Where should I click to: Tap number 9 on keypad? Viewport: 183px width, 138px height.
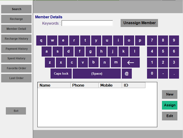174,40
